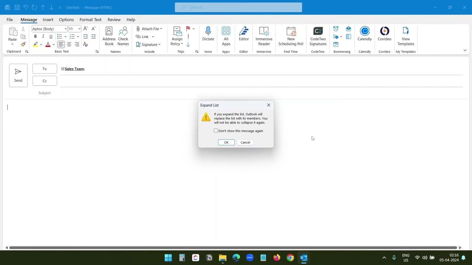Screen dimensions: 472x265
Task: Click the Decrease Font Size icon
Action: point(93,29)
